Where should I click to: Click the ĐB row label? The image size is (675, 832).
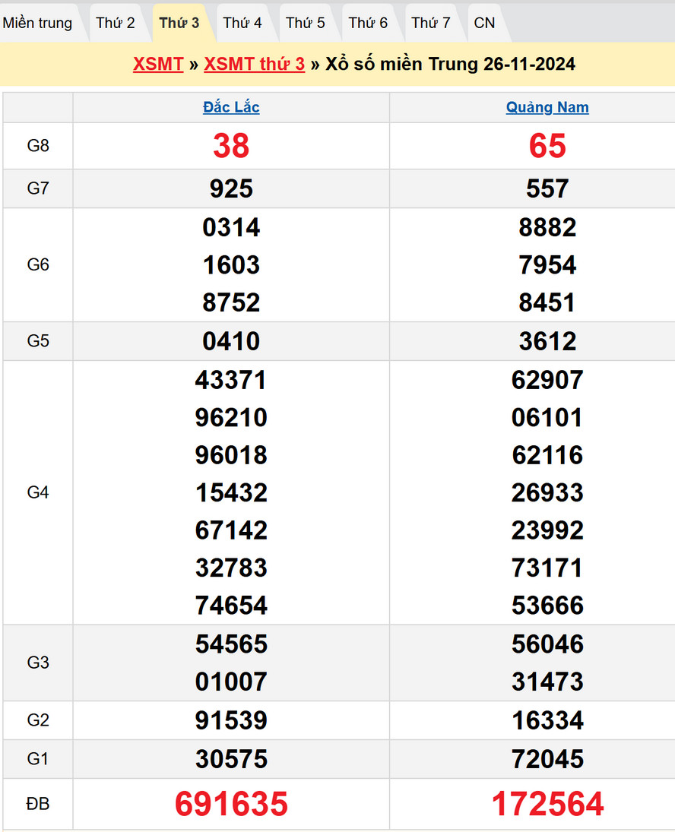[38, 804]
